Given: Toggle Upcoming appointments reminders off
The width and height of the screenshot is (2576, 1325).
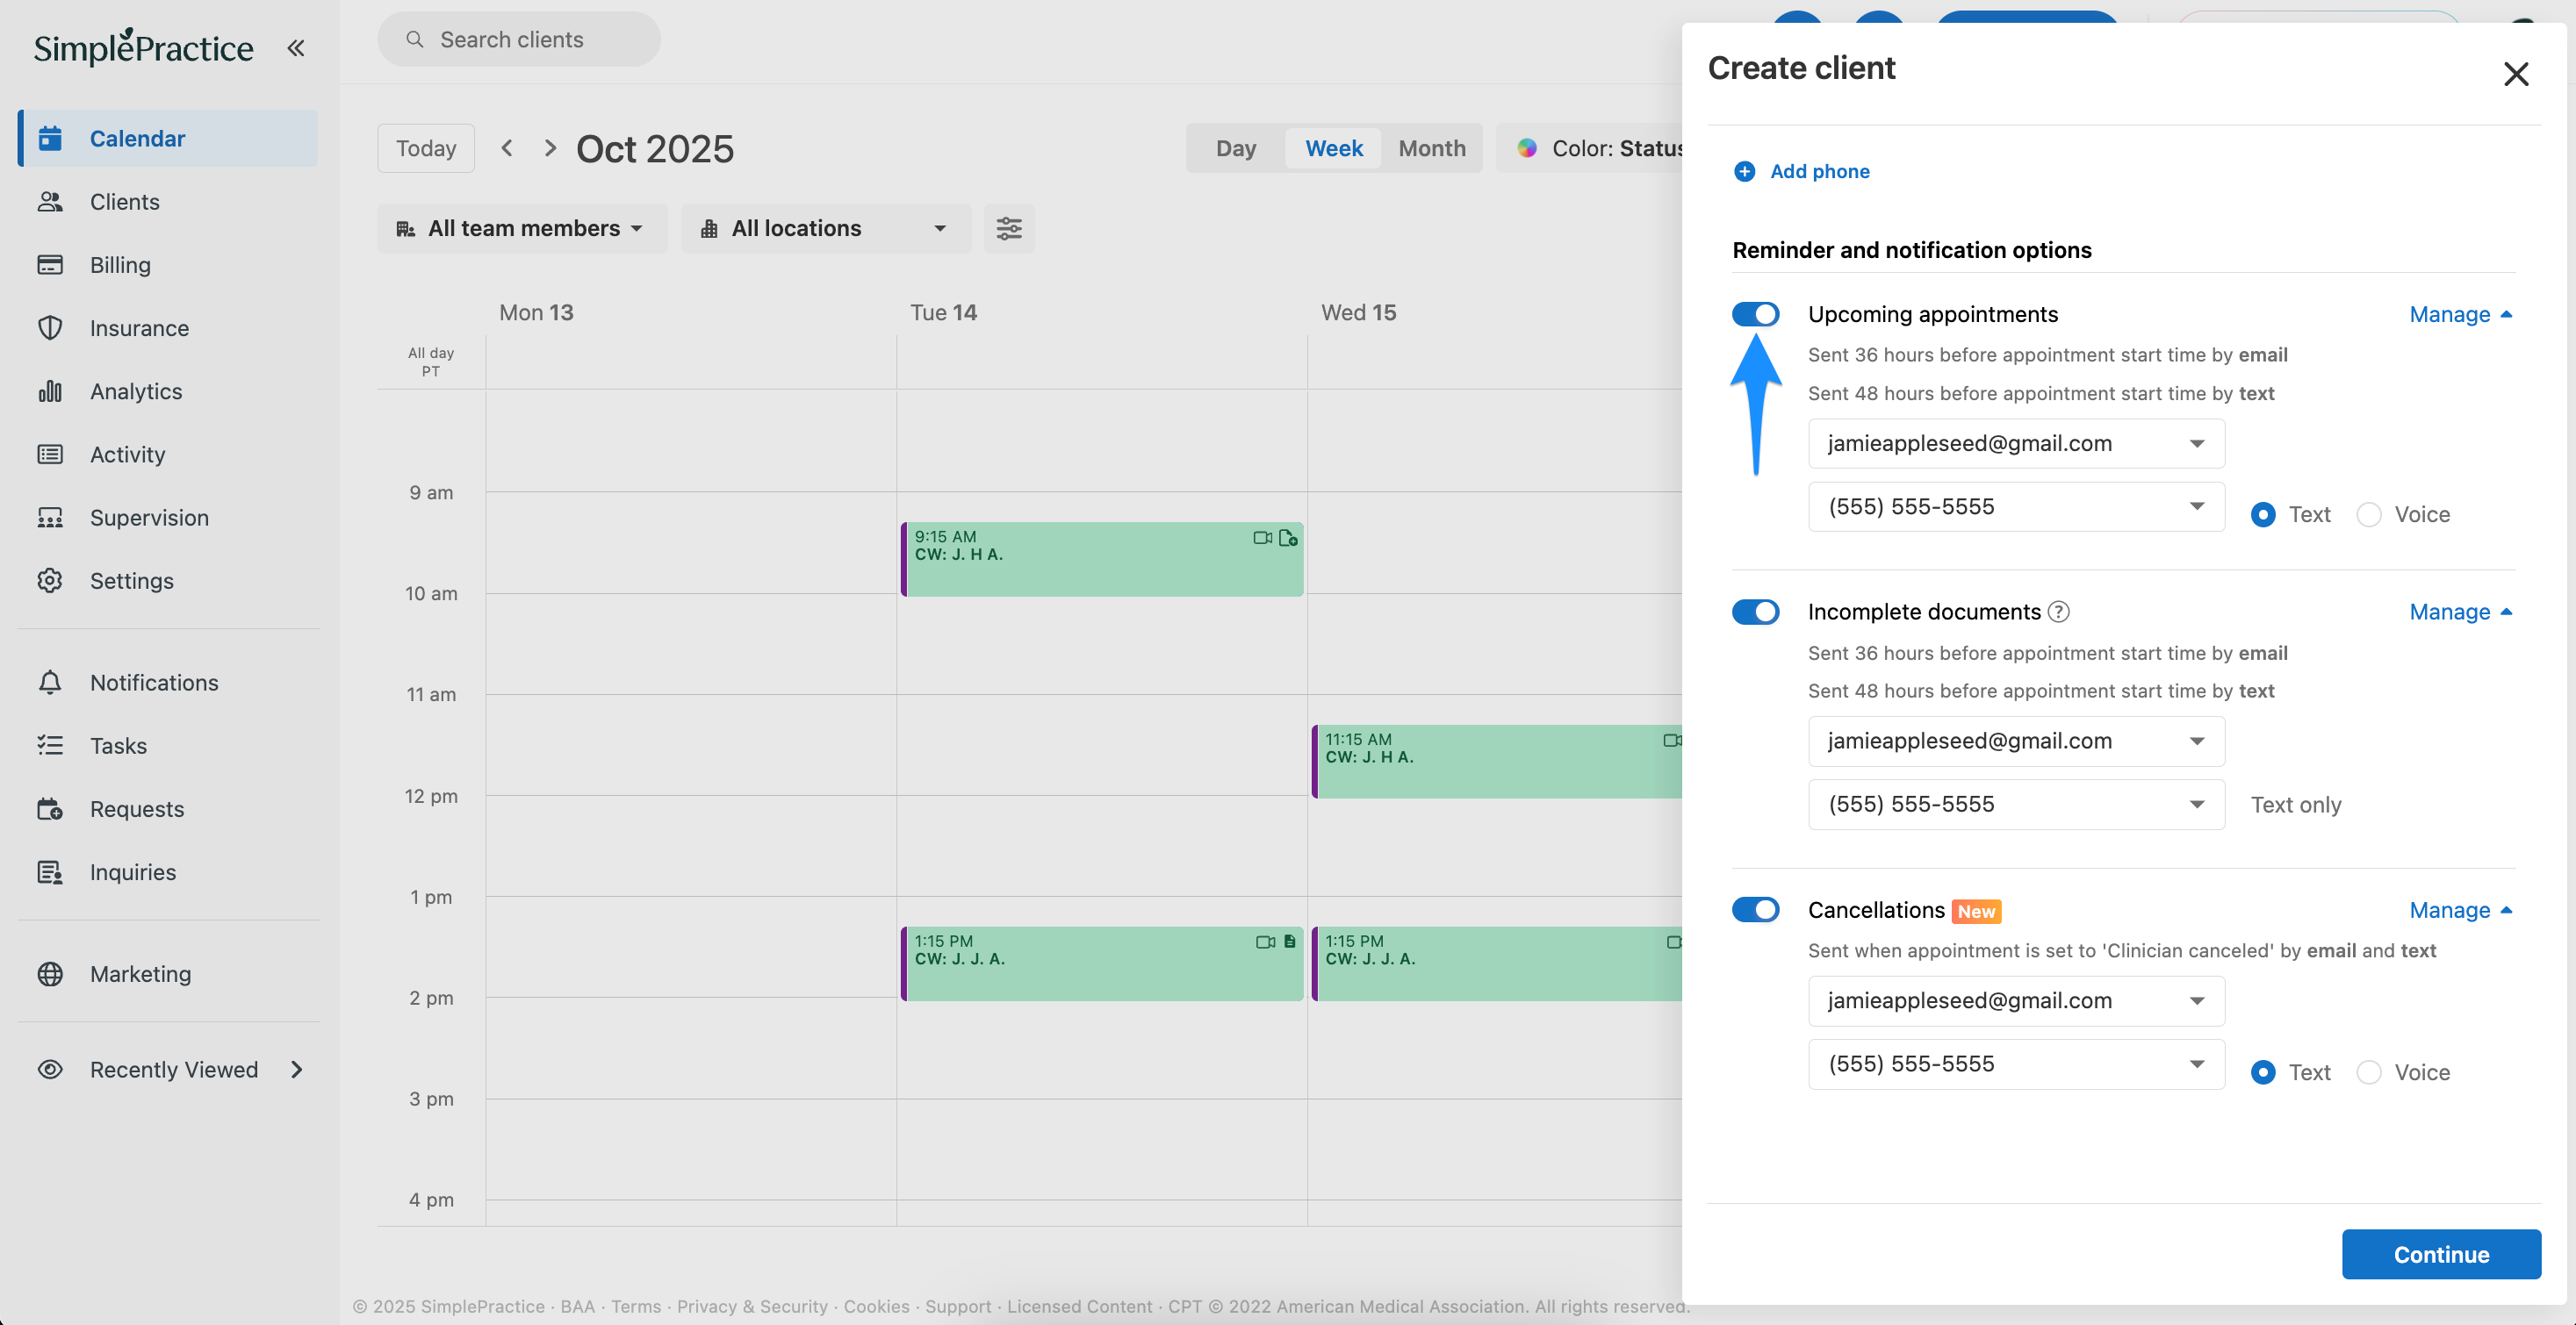Looking at the screenshot, I should [x=1755, y=314].
